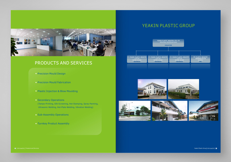This screenshot has height=162, width=231.
Task: Click the PRODUCTS AND SERVICES heading
Action: (x=63, y=63)
